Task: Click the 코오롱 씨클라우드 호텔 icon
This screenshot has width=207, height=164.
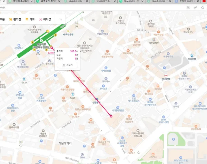Action: pos(122,138)
